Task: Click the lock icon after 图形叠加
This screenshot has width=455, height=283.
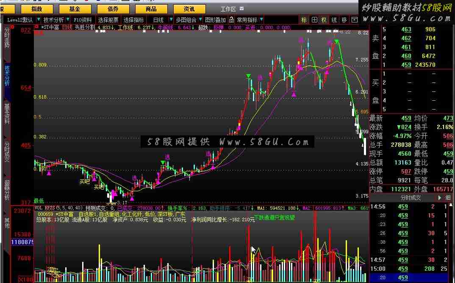Action: coord(231,20)
